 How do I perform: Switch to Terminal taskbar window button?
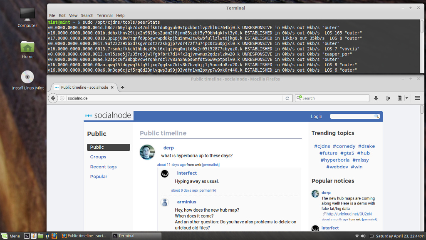coord(136,236)
